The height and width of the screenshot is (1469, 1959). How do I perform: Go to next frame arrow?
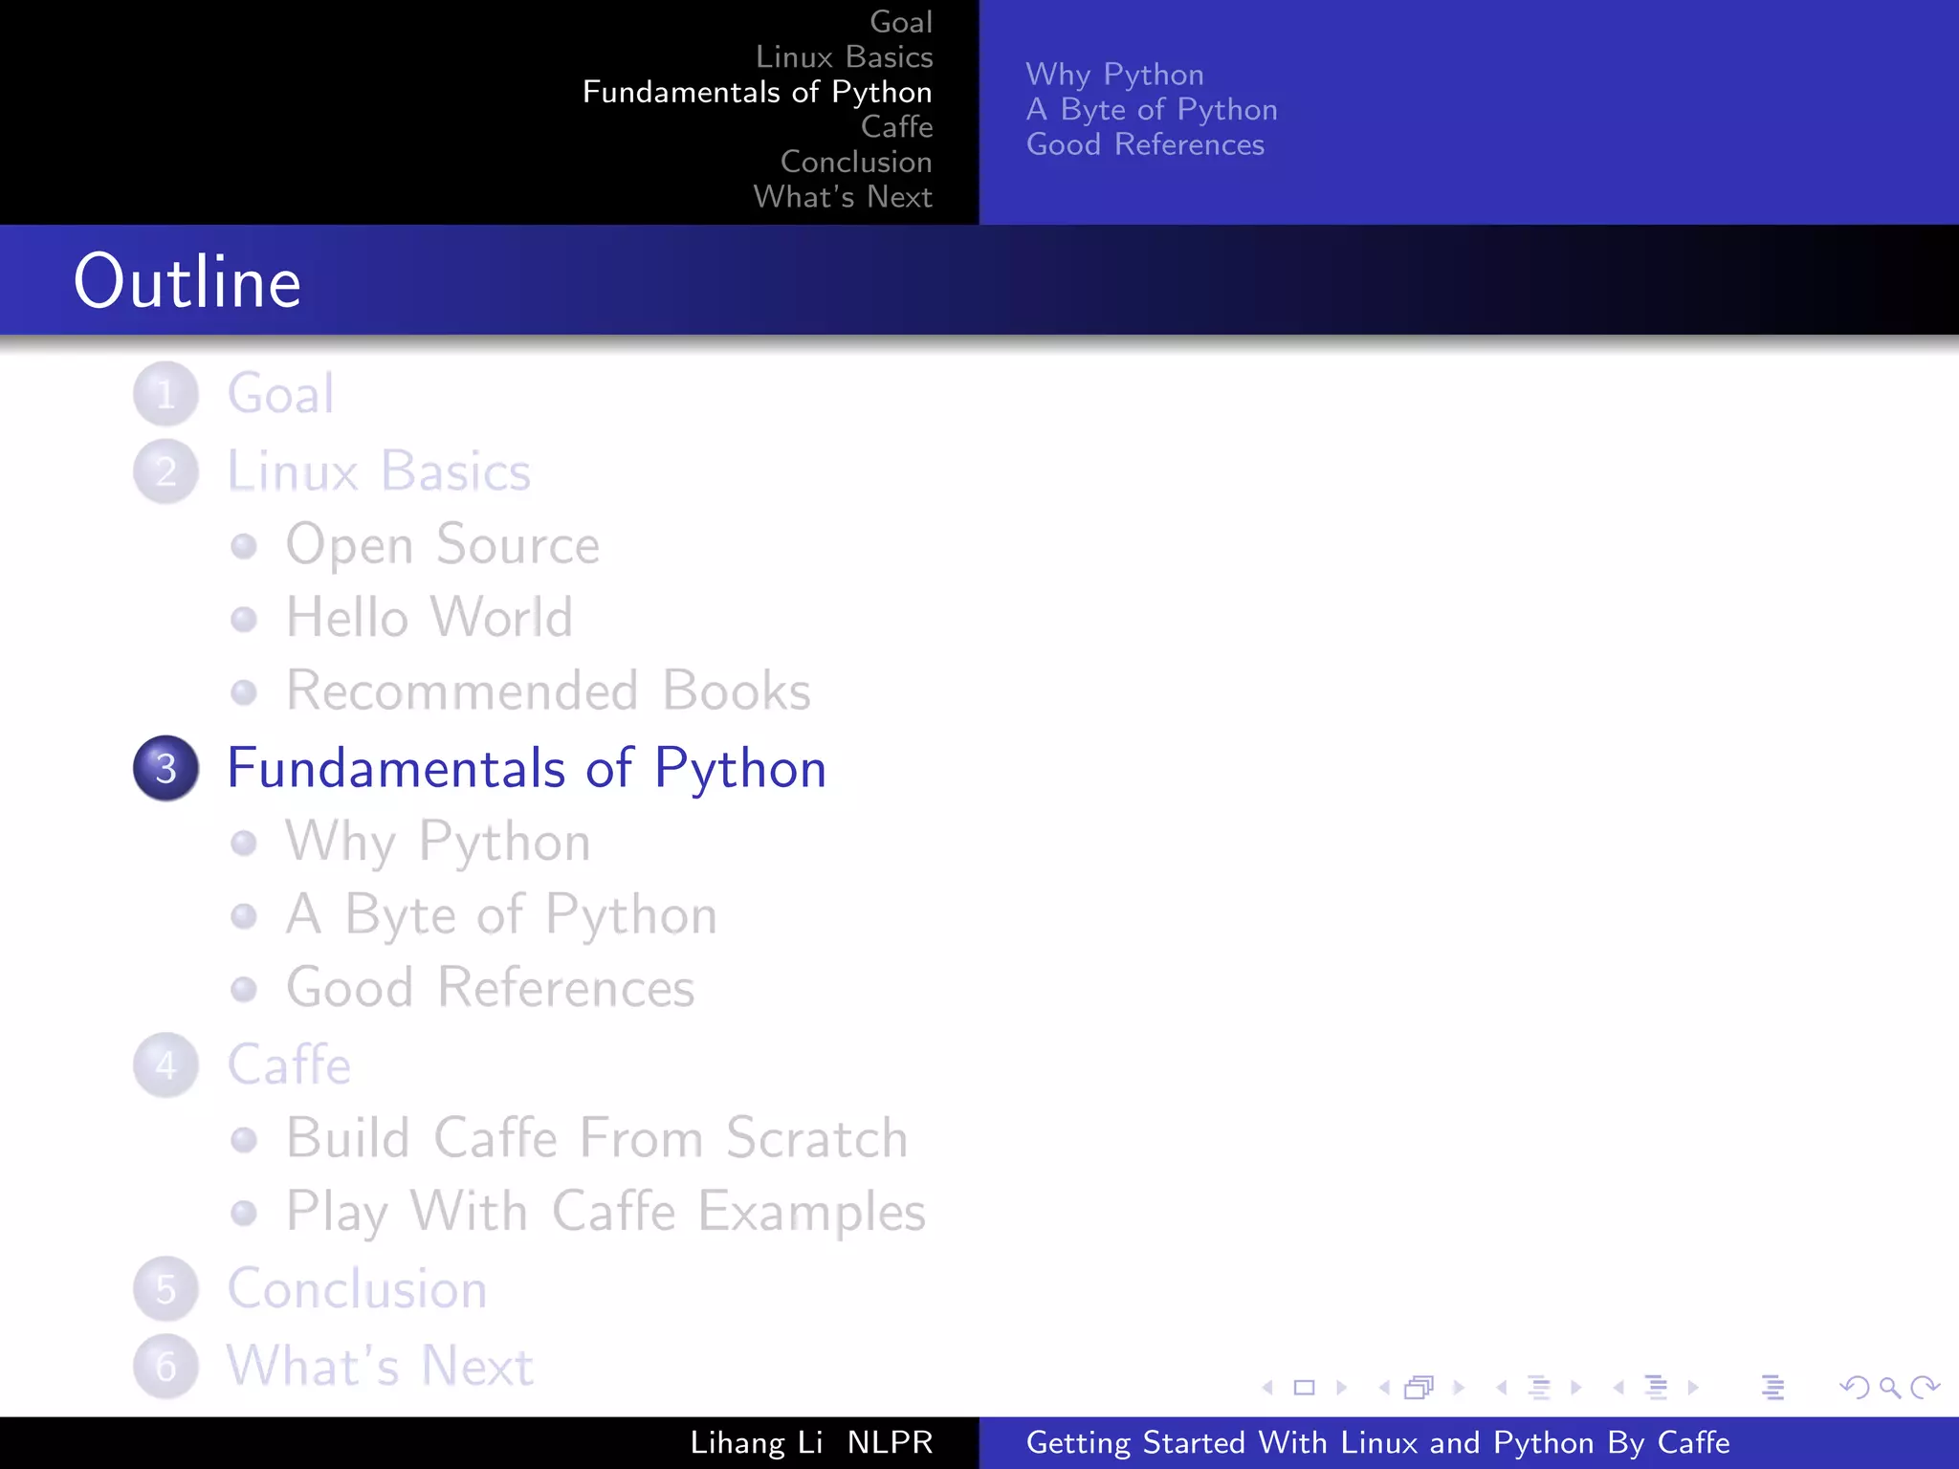(1459, 1387)
